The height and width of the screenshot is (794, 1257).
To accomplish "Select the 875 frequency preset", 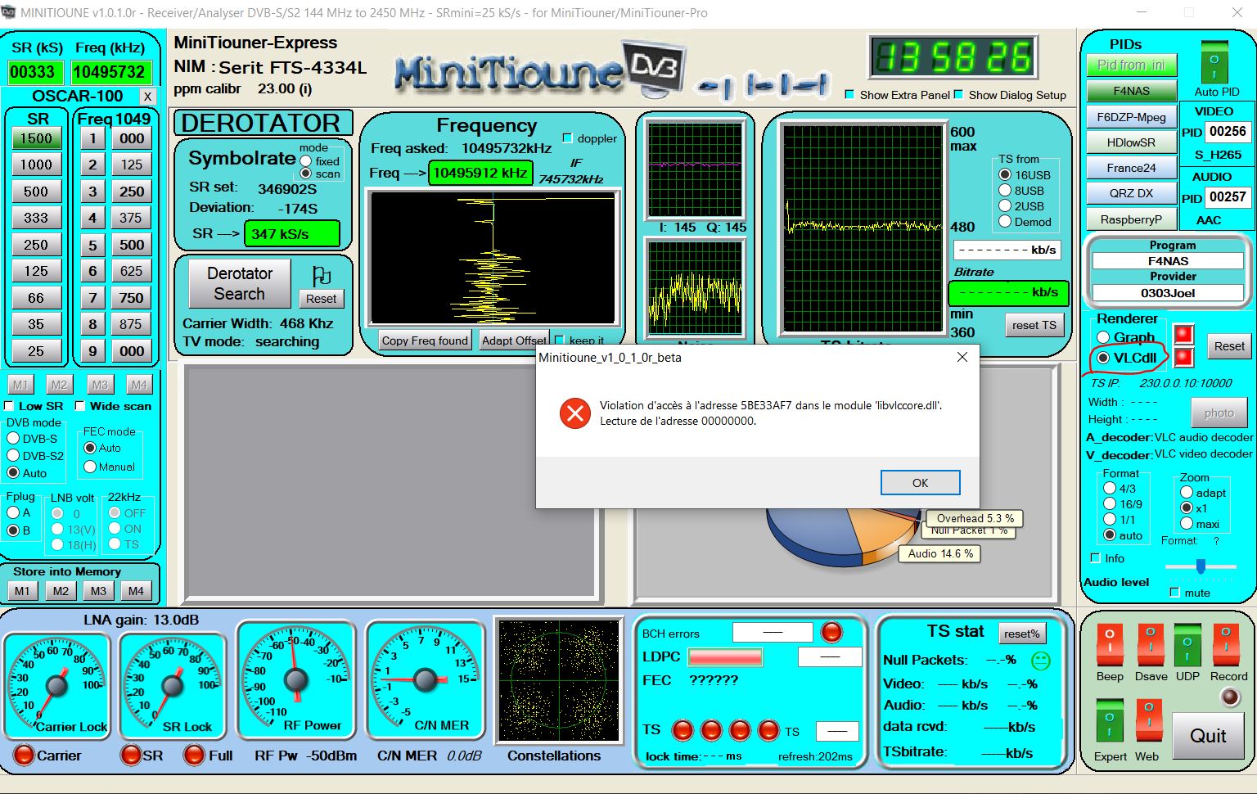I will [131, 324].
